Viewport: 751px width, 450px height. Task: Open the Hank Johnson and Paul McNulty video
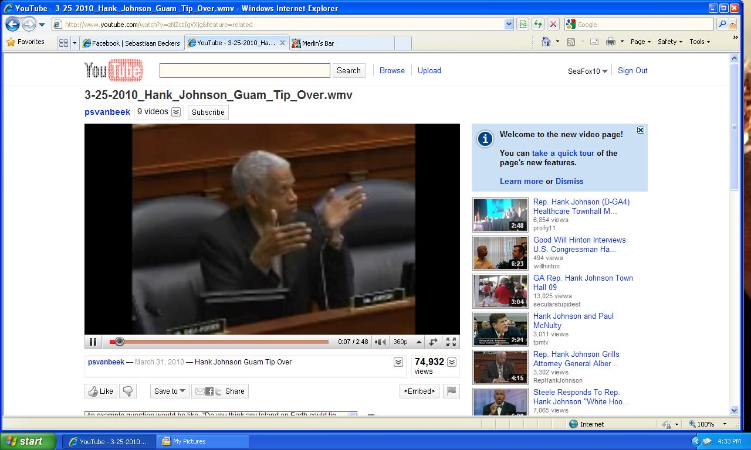coord(573,321)
